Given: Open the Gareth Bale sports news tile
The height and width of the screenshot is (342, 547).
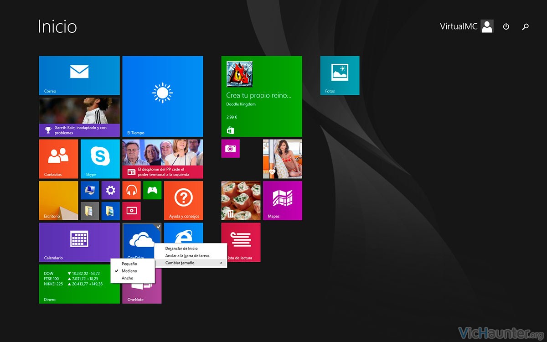Looking at the screenshot, I should click(x=79, y=117).
